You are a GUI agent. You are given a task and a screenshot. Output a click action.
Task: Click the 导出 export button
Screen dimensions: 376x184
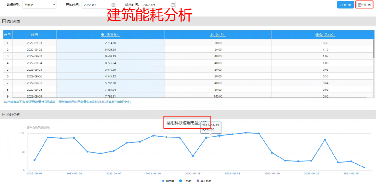[364, 5]
